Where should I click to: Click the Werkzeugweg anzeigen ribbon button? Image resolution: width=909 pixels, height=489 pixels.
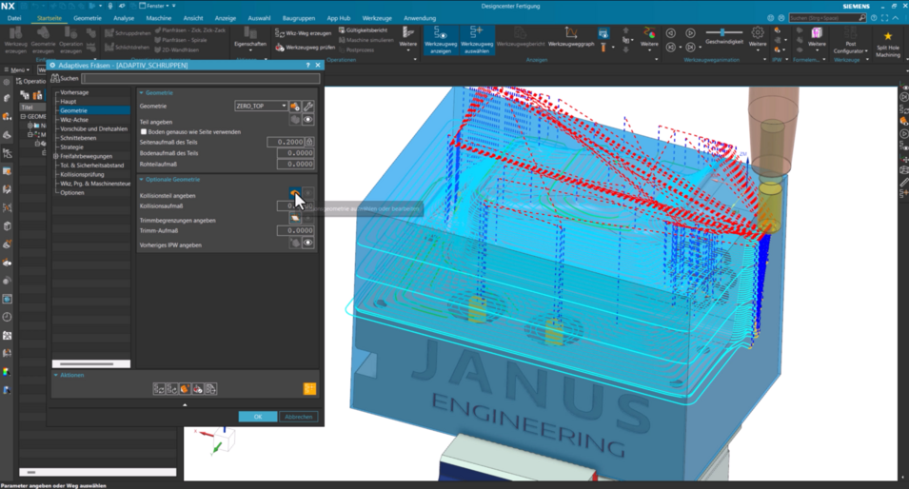click(441, 39)
